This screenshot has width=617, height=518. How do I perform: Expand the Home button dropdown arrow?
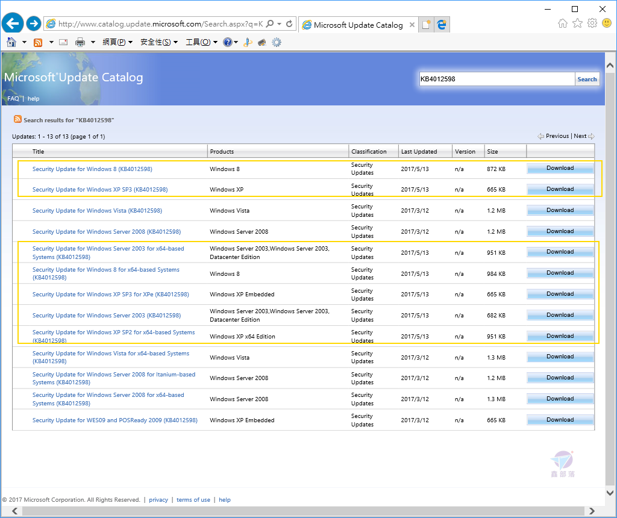point(24,42)
